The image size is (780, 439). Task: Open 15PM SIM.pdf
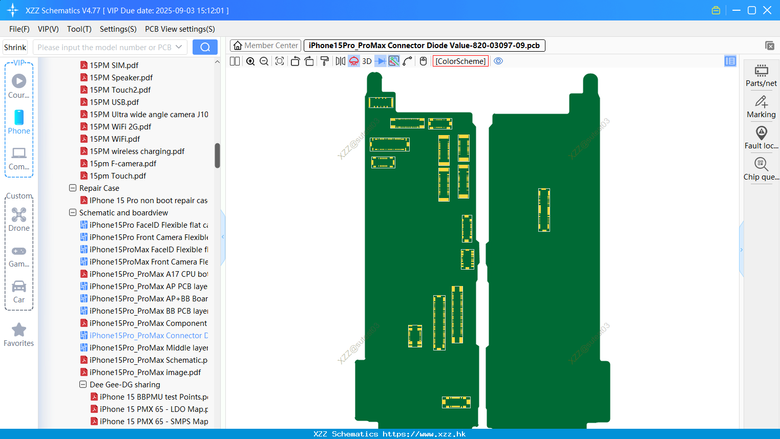coord(114,65)
